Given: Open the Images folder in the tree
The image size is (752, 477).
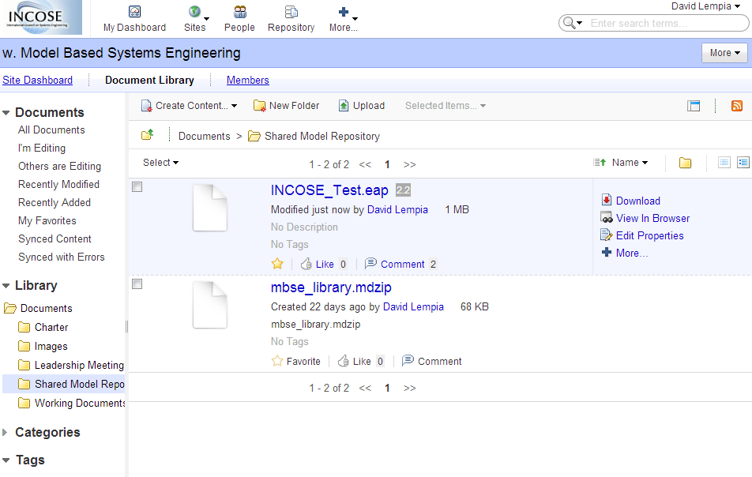Looking at the screenshot, I should coord(51,346).
